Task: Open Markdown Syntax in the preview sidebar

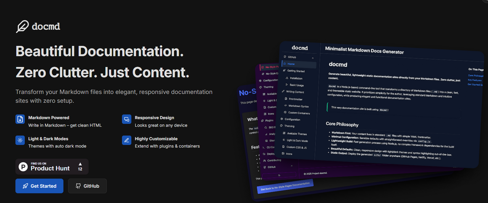Action: coord(296,106)
